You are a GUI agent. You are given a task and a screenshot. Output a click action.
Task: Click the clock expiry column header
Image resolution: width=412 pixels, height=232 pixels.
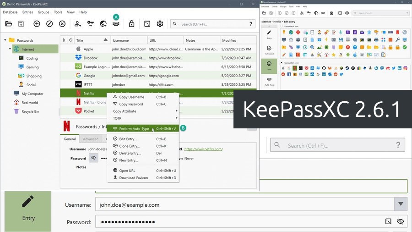[x=70, y=40]
